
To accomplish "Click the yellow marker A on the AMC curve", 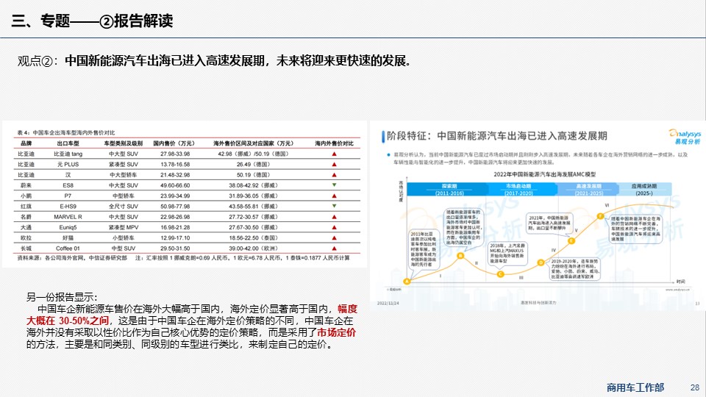I will click(x=407, y=282).
